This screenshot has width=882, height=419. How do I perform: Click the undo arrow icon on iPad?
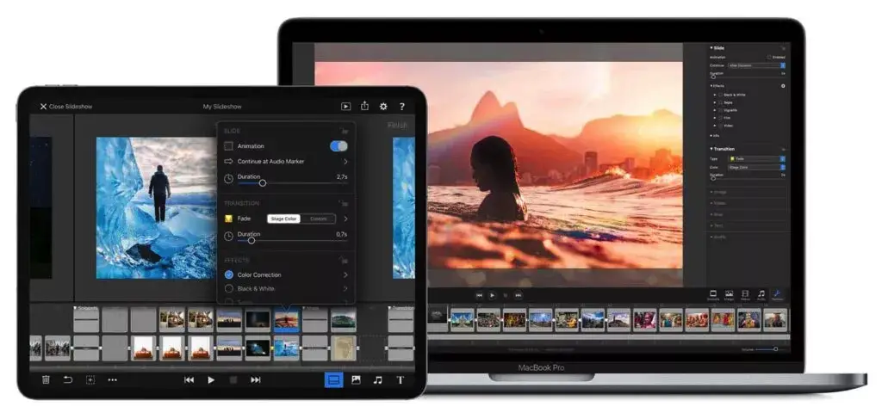coord(68,379)
